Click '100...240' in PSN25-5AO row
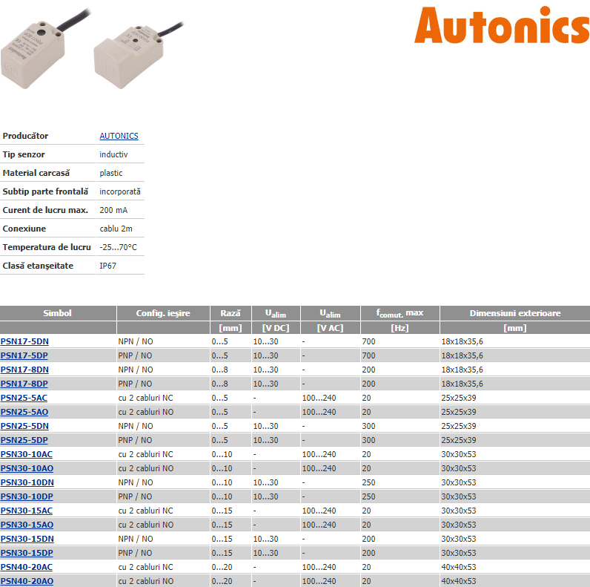 point(319,412)
